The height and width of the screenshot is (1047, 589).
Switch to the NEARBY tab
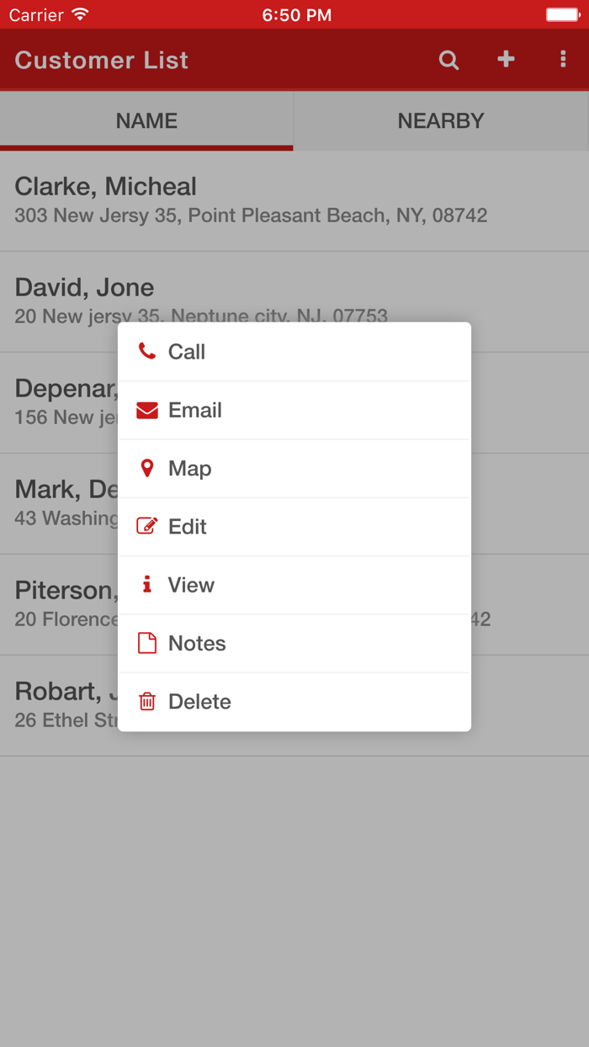click(x=441, y=120)
